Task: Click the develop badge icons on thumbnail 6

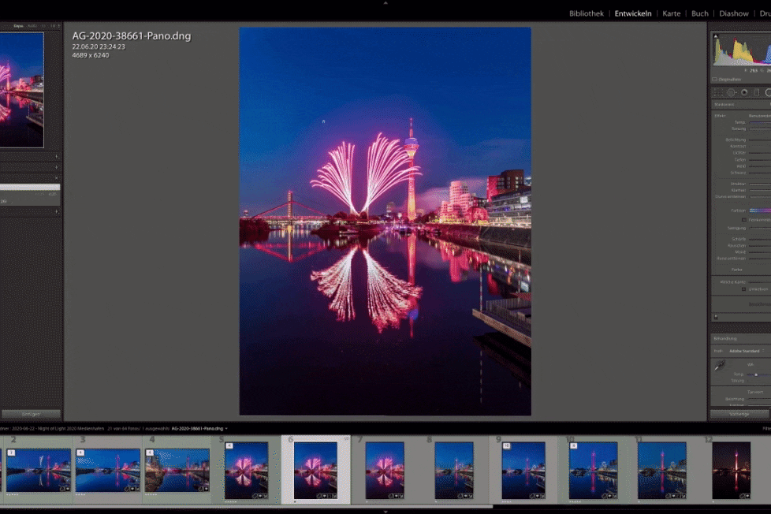Action: click(x=326, y=496)
